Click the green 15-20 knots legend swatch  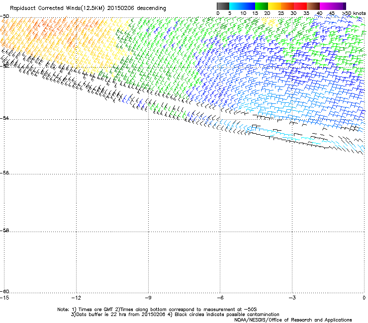point(262,6)
